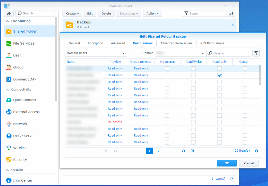Open the Domain Users dropdown
The height and width of the screenshot is (186, 268).
click(x=96, y=53)
